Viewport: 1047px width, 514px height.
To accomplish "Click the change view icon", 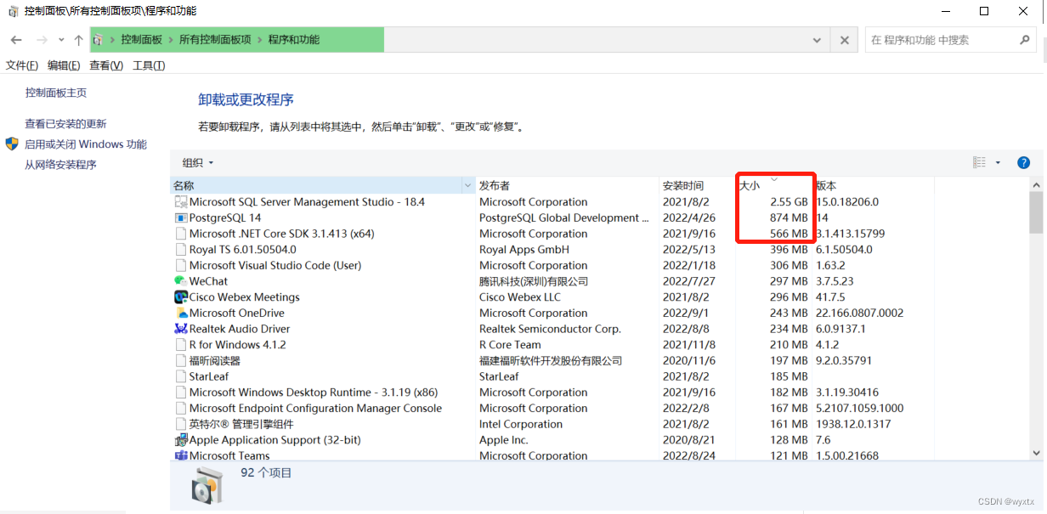I will coord(980,162).
